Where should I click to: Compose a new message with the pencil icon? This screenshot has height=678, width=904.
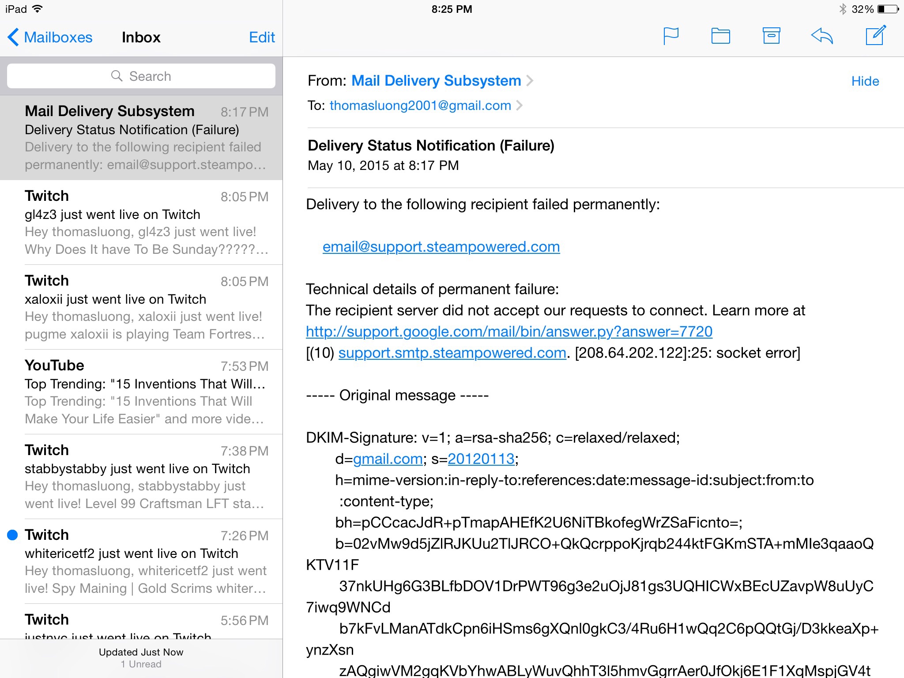[875, 36]
